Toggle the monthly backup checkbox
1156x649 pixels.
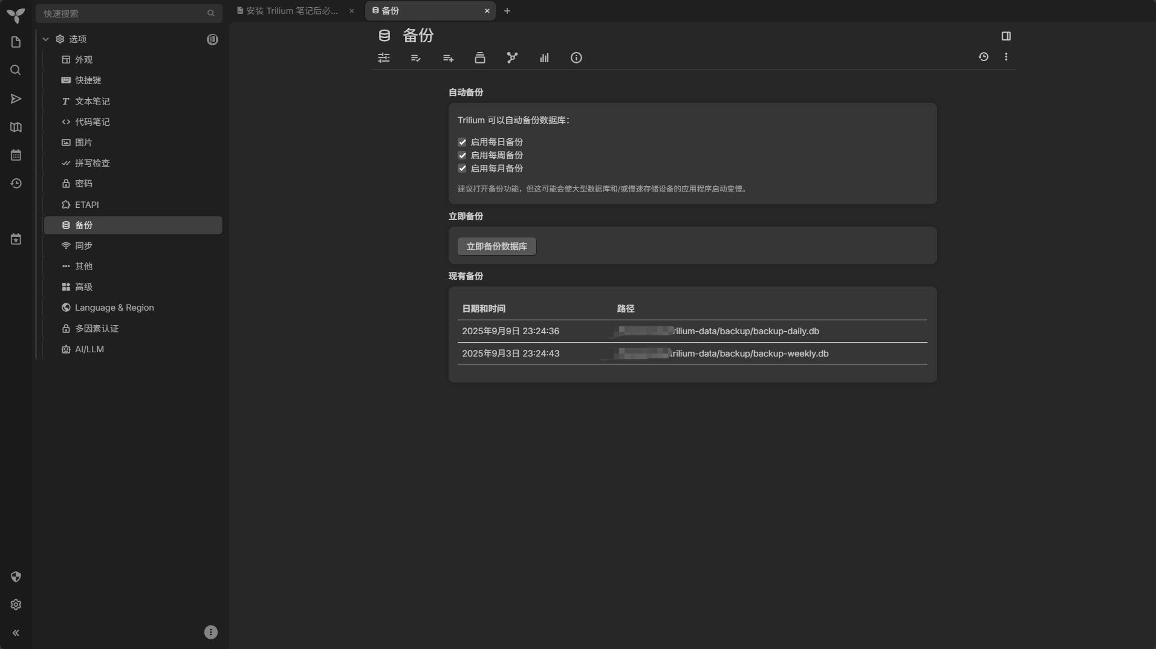click(x=463, y=169)
